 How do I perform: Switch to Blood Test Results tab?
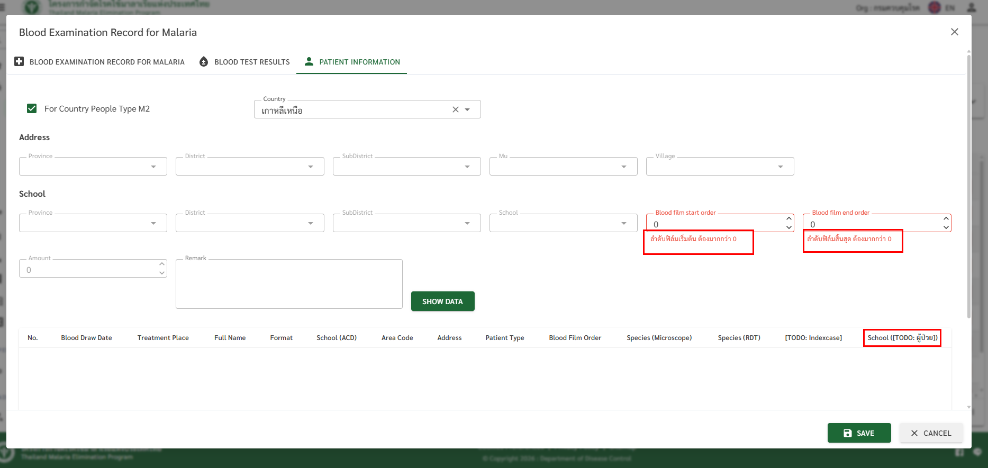click(x=251, y=62)
